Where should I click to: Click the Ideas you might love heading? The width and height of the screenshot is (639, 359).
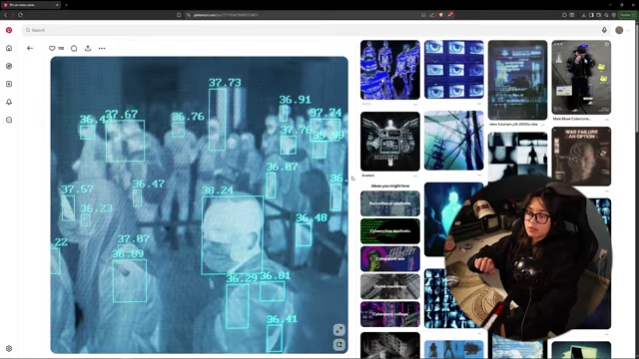[x=390, y=185]
